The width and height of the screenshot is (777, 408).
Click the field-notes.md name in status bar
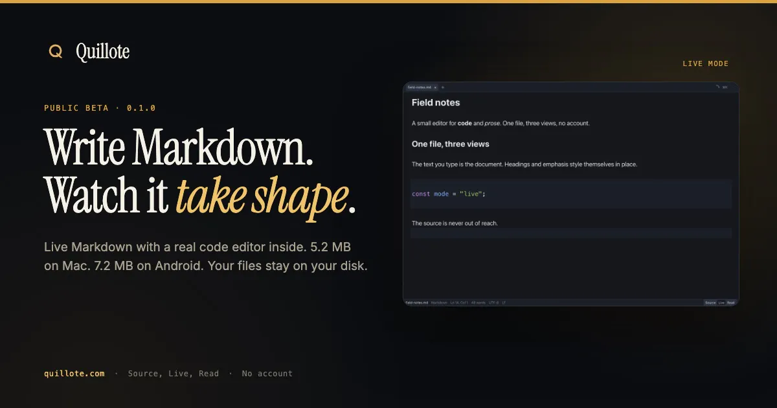(x=417, y=302)
